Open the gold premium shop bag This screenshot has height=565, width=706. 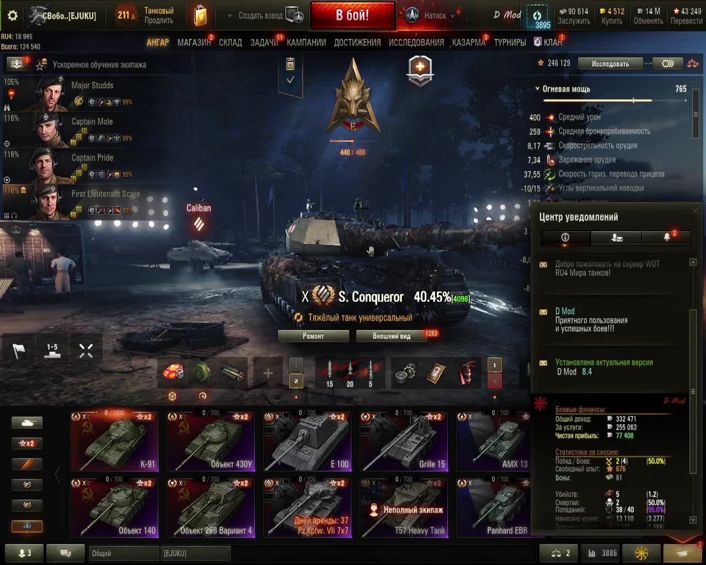(x=200, y=15)
